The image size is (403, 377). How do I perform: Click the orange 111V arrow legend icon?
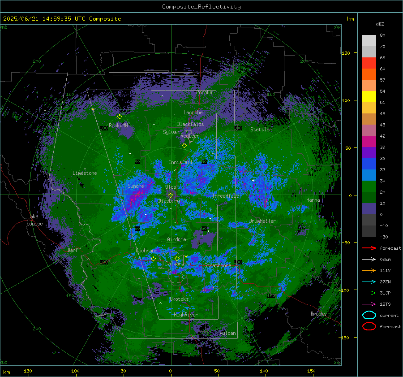point(369,270)
